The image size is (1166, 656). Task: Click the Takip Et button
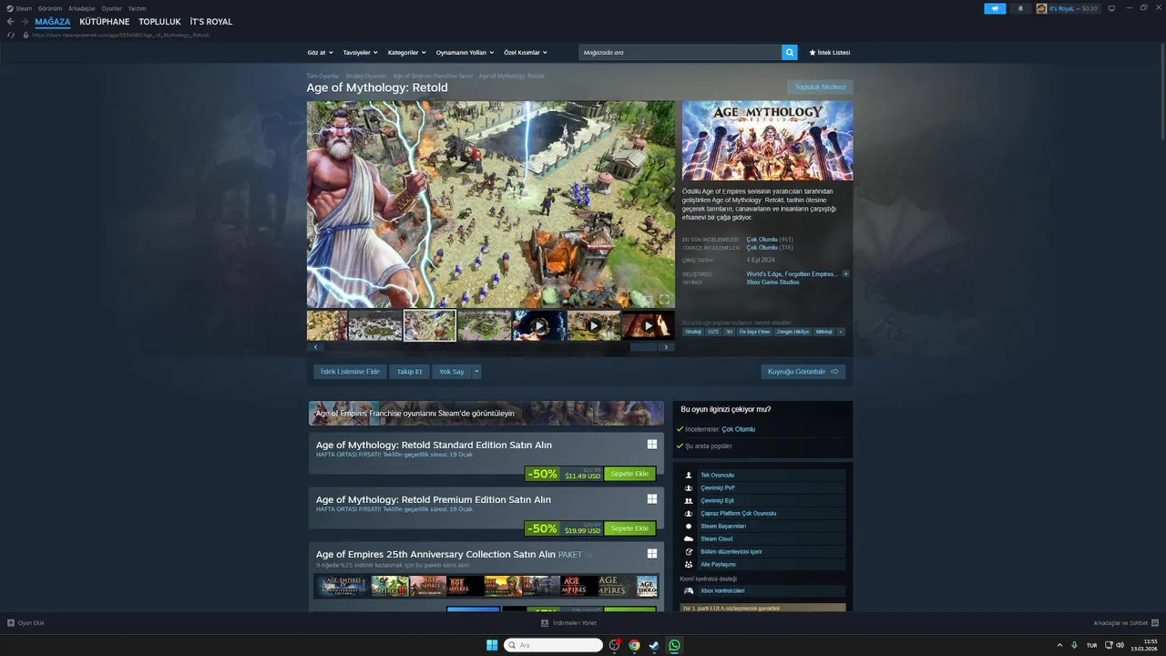point(409,372)
